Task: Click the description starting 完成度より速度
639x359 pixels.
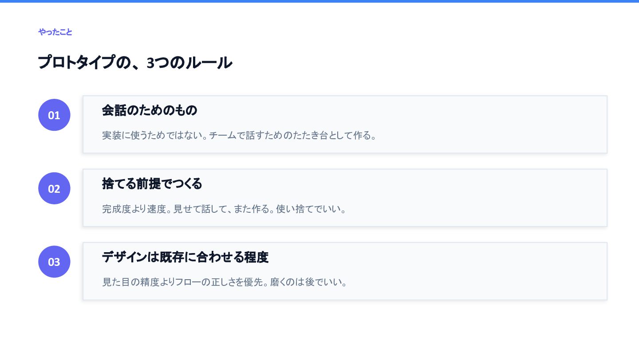Action: (224, 209)
